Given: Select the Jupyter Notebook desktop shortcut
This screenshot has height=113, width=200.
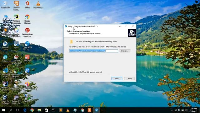Looking at the screenshot, I should [16, 86].
